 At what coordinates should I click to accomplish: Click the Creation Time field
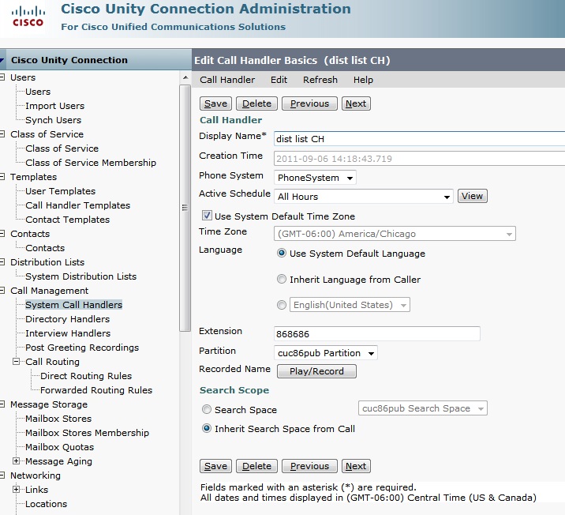tap(419, 159)
